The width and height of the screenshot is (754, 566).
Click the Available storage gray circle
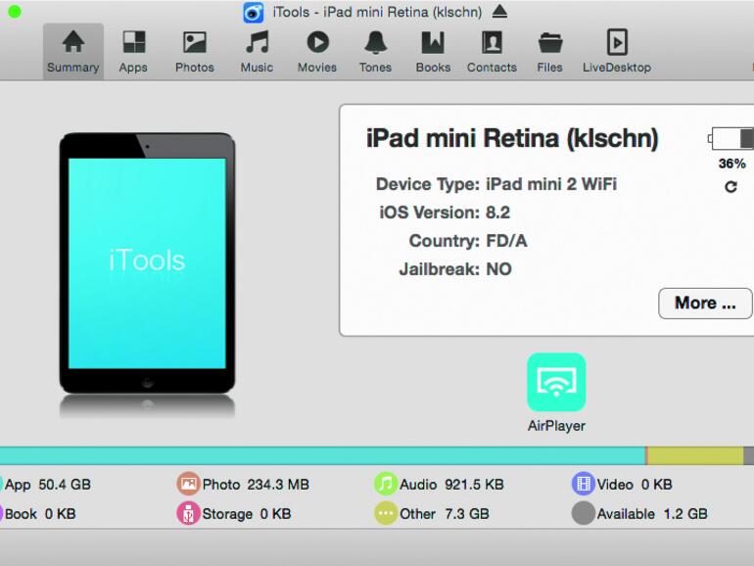pyautogui.click(x=584, y=513)
